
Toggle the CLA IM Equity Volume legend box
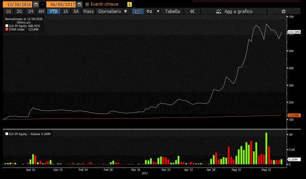[x=7, y=134]
